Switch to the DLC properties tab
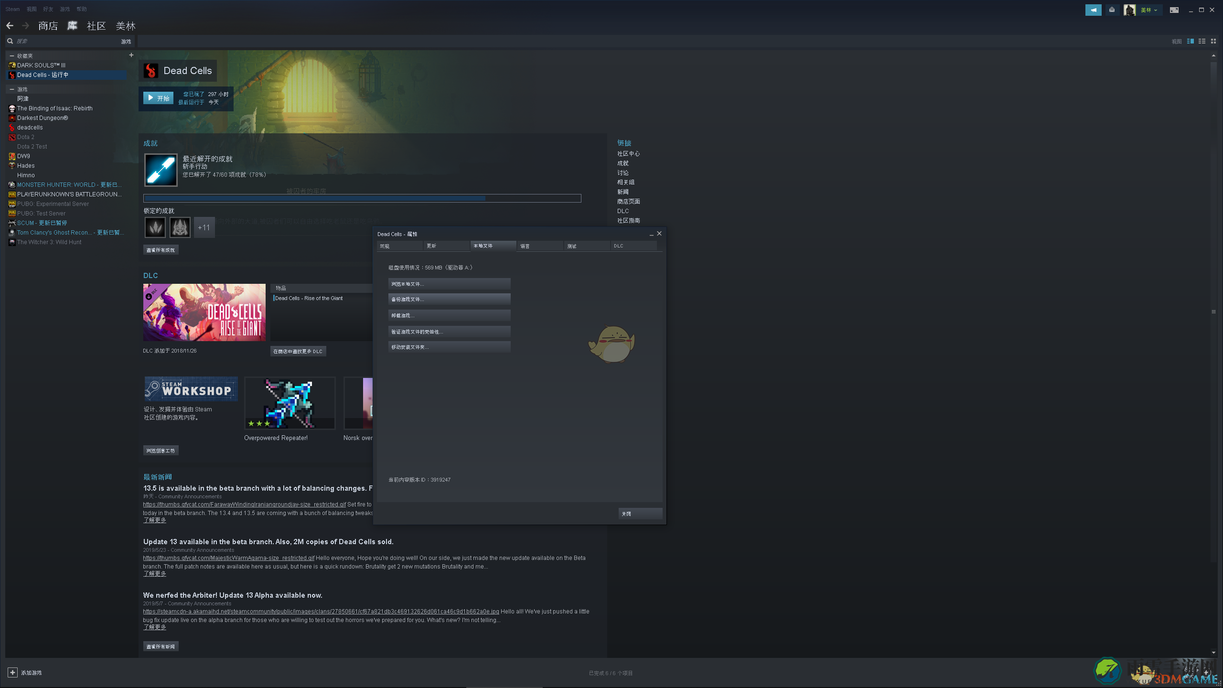 [633, 246]
